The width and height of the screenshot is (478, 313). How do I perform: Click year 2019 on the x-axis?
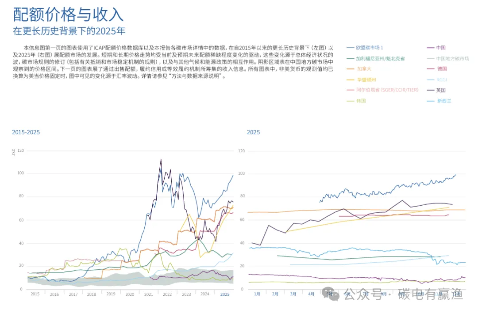pyautogui.click(x=111, y=294)
